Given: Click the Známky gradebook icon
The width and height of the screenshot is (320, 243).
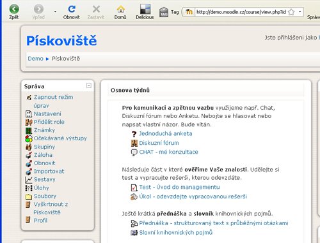Looking at the screenshot, I should 29,130.
